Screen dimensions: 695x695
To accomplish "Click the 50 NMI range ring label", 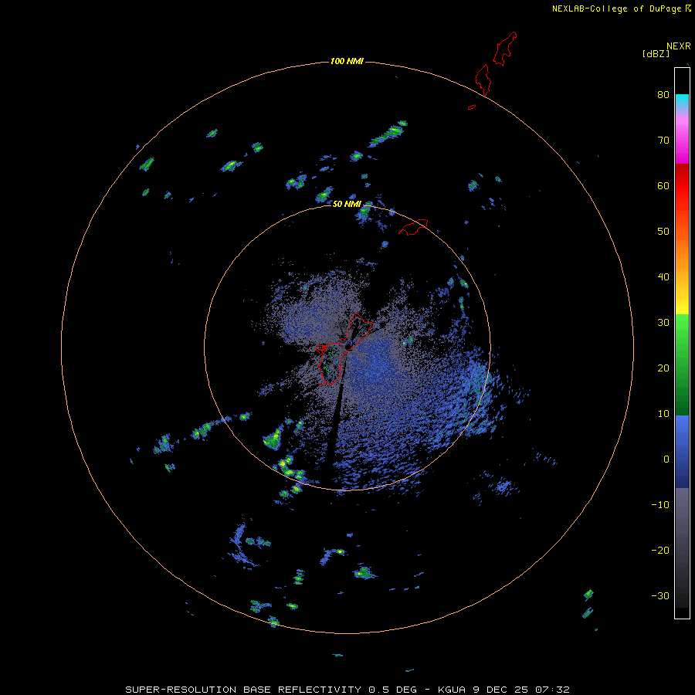I will pyautogui.click(x=347, y=204).
